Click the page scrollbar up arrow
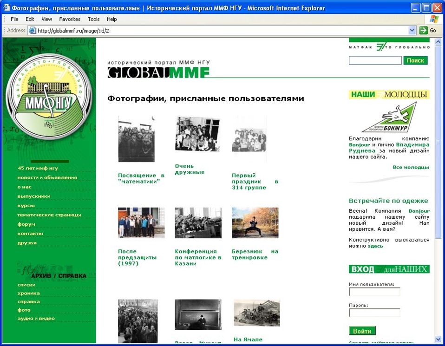Screen dimensions: 445x346 (x=438, y=42)
